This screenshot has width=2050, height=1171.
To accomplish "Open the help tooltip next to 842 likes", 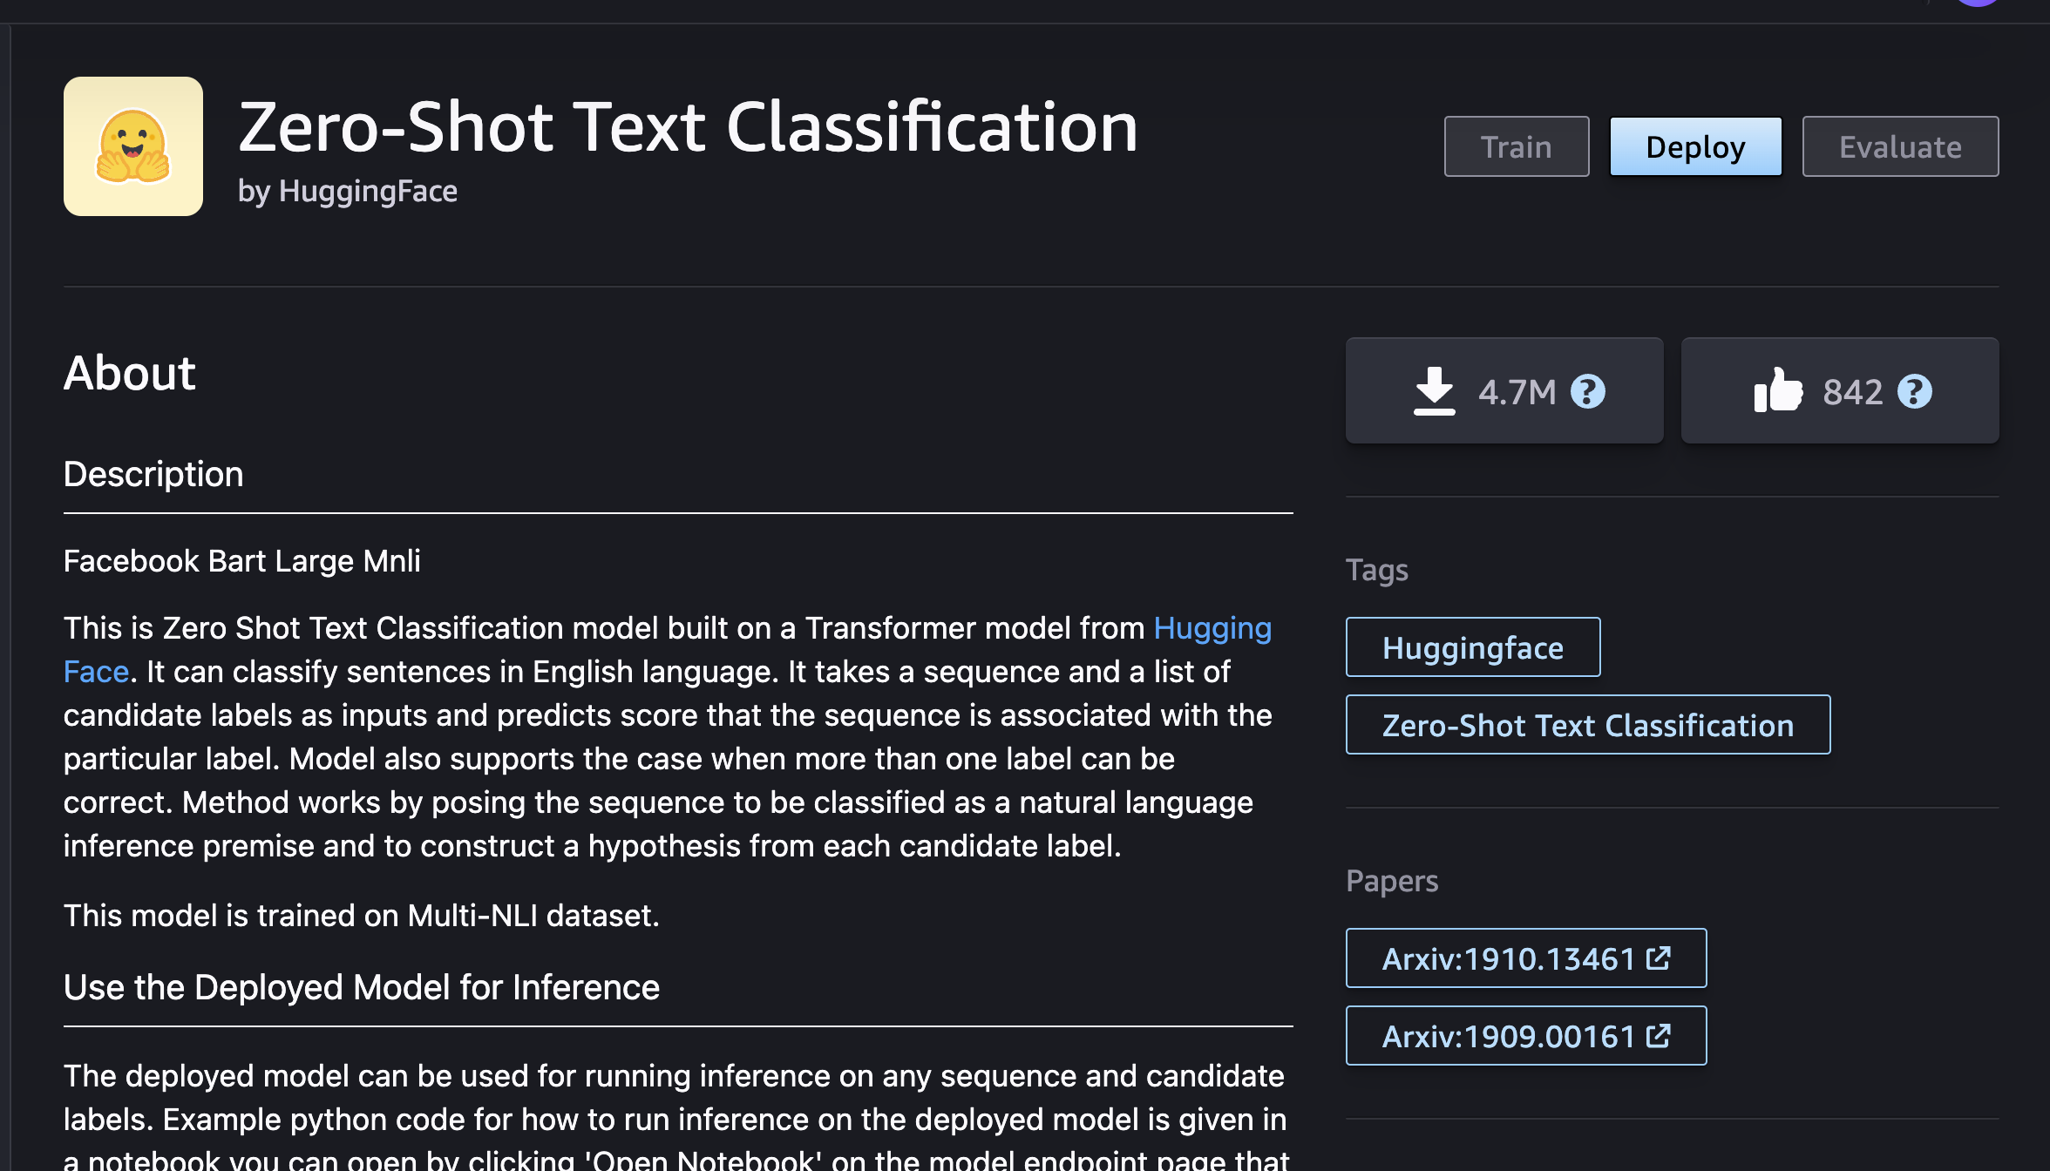I will [1915, 392].
